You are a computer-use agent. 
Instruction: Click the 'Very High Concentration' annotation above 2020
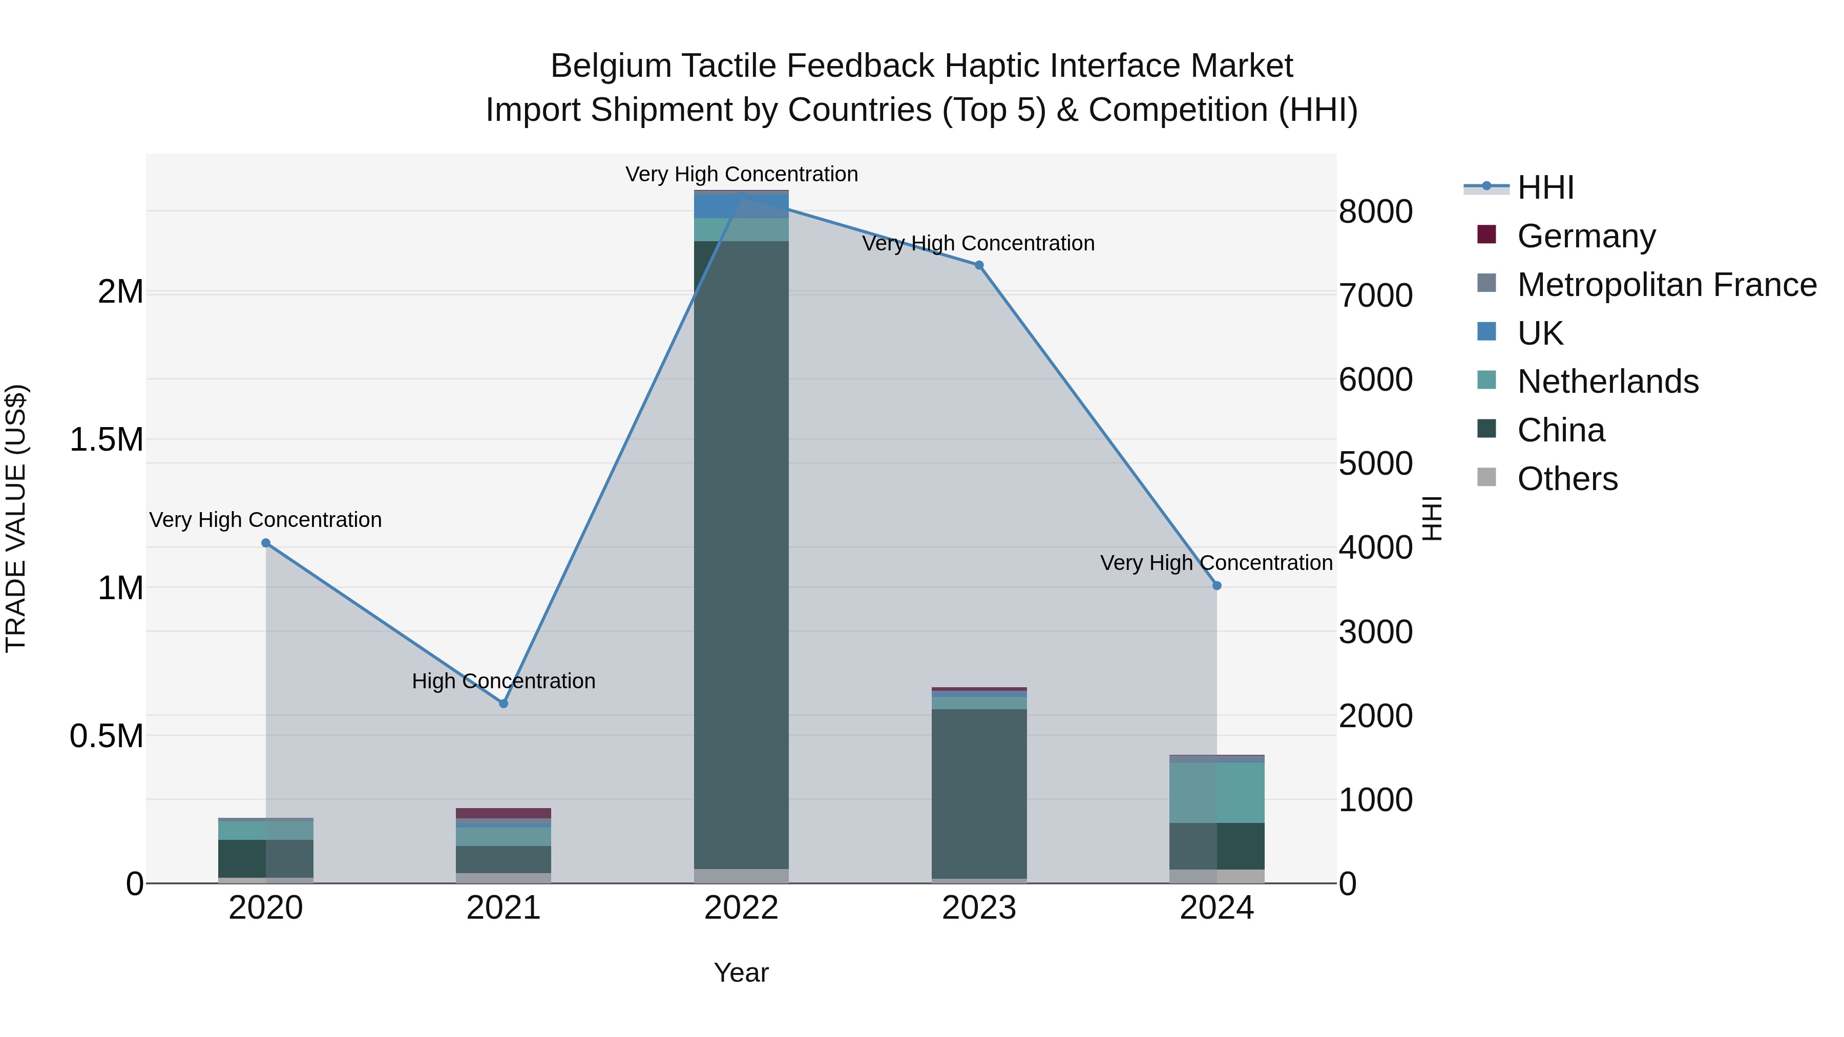point(265,520)
